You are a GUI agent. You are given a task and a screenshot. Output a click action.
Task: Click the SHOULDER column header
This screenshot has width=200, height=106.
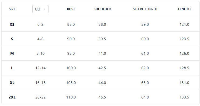(x=102, y=9)
